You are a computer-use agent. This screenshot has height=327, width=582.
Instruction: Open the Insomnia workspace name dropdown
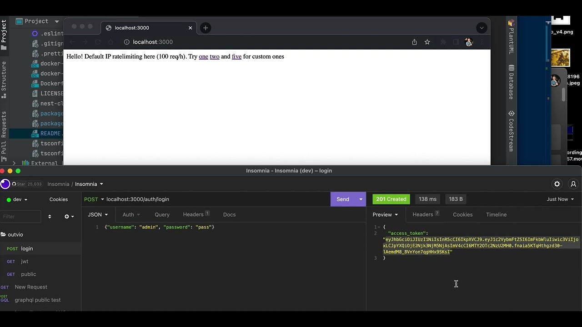point(89,184)
